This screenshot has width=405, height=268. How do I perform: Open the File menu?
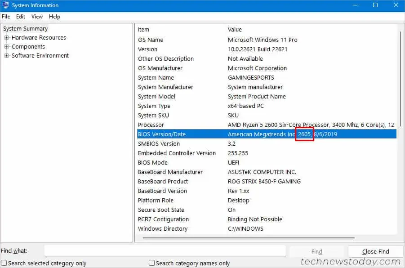[6, 17]
